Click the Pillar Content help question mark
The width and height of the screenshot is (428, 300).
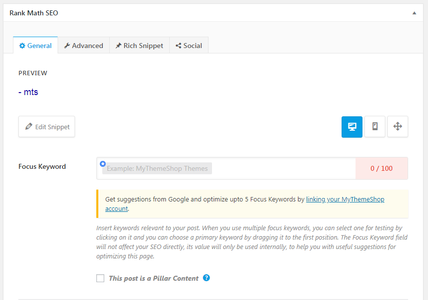click(x=207, y=278)
